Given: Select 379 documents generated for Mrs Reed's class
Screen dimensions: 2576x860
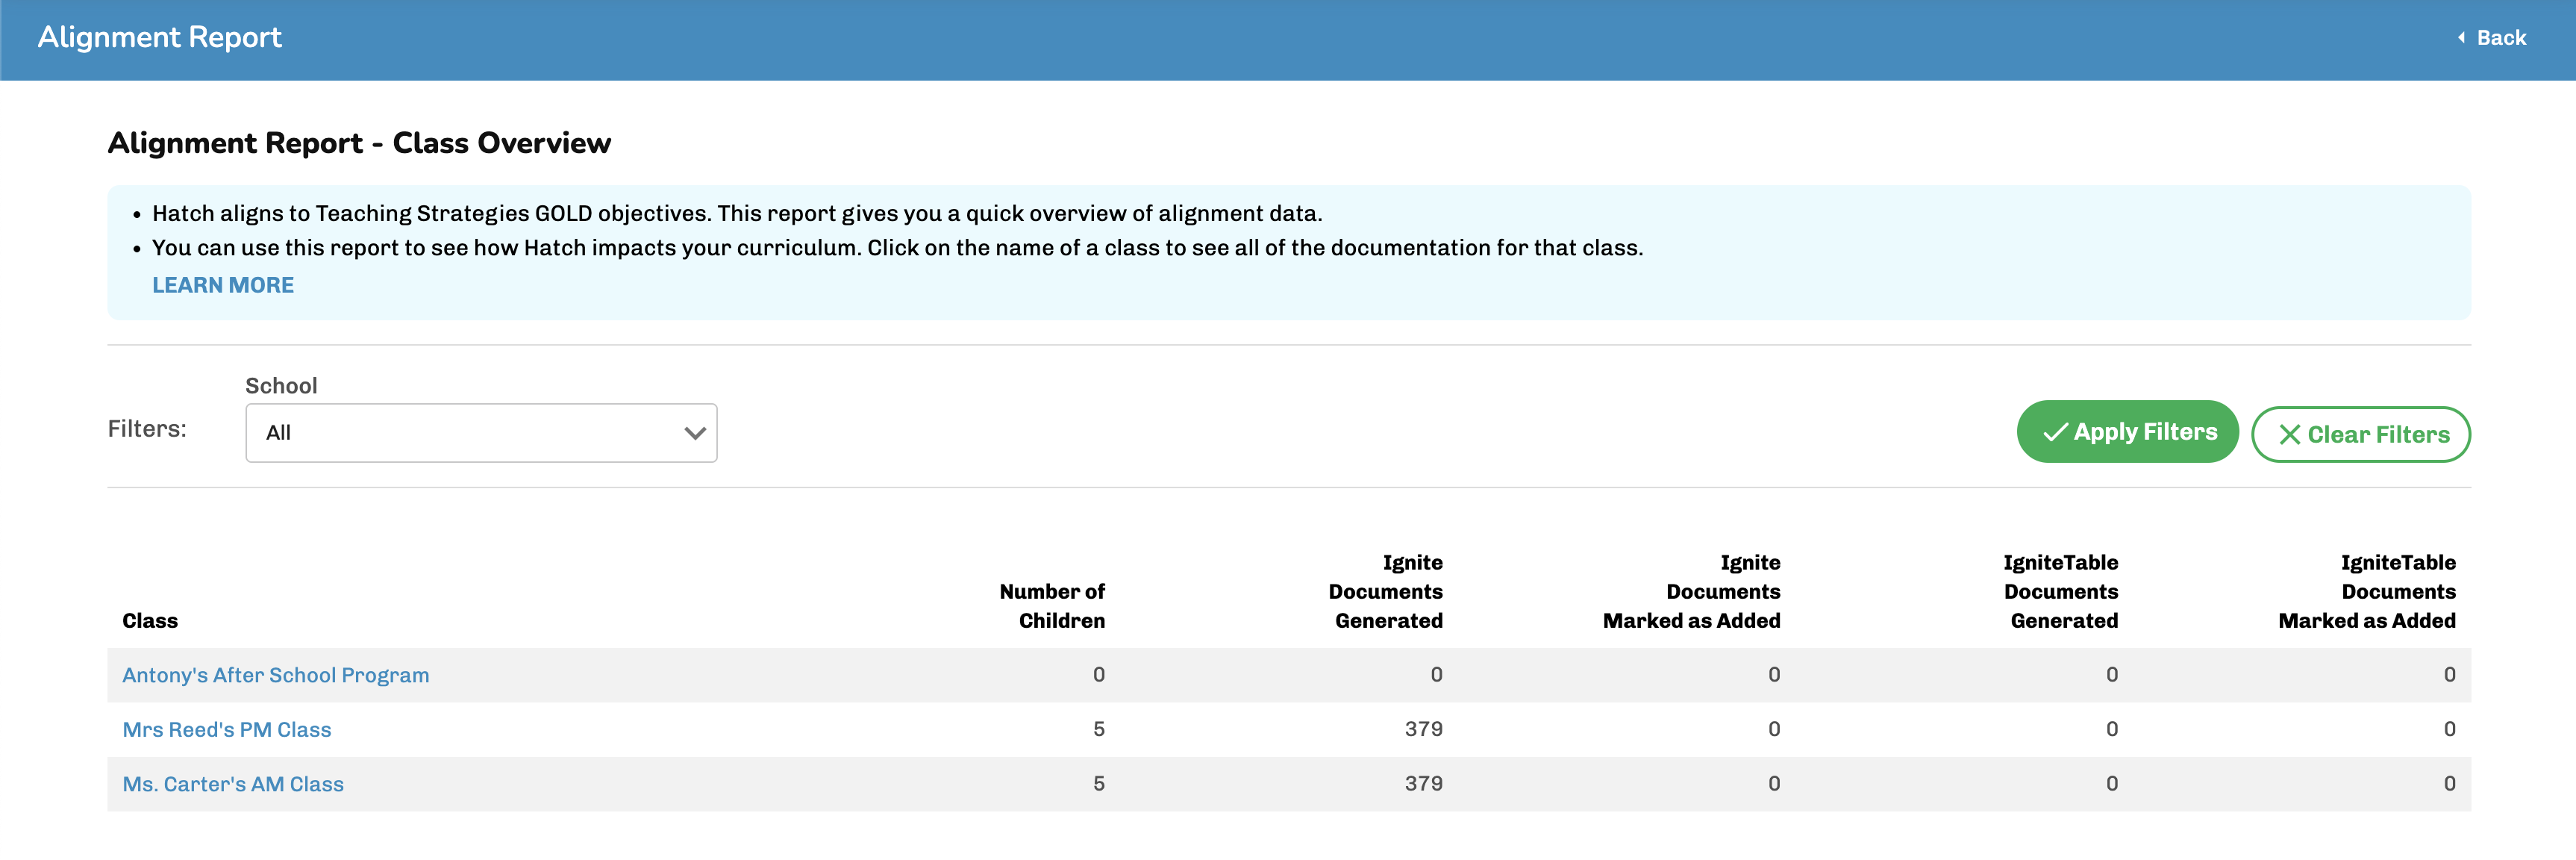Looking at the screenshot, I should (x=1423, y=729).
